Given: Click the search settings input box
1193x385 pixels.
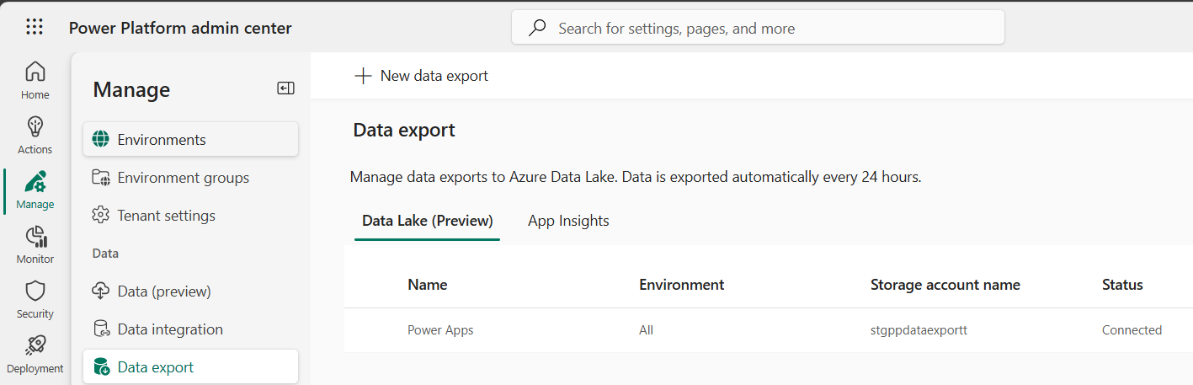Looking at the screenshot, I should (758, 28).
